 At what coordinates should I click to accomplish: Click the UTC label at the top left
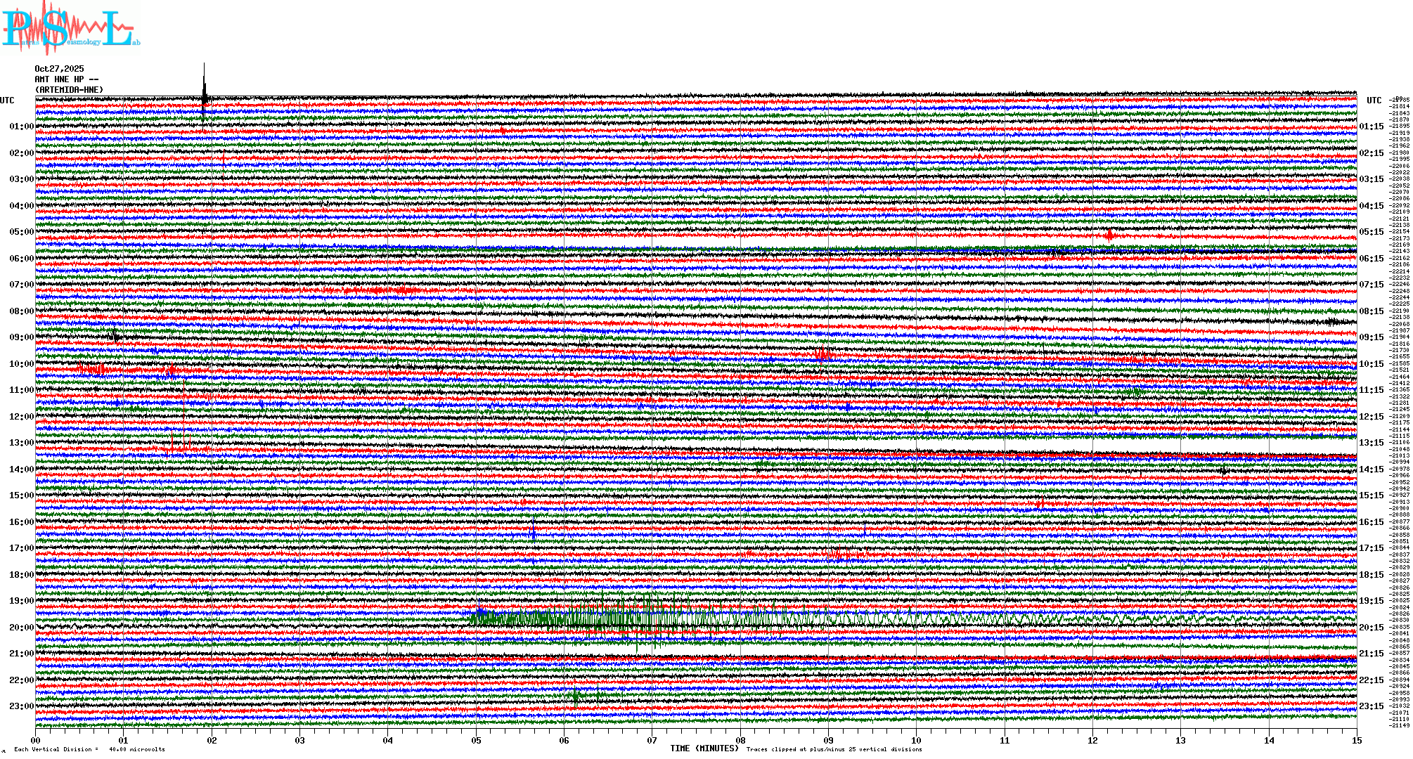tap(7, 100)
